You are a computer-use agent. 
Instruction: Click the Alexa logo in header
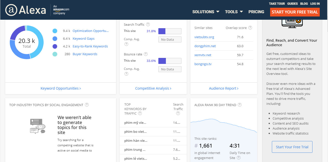26,10
